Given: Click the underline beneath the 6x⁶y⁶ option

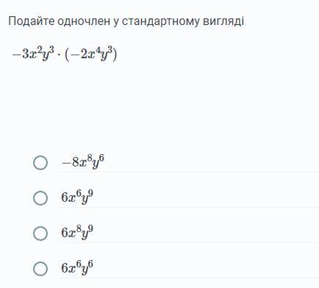Looking at the screenshot, I should point(189,278).
